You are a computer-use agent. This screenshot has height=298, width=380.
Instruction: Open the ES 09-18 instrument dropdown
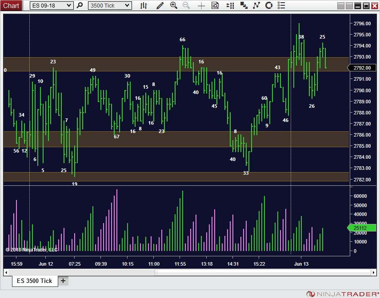pyautogui.click(x=52, y=6)
